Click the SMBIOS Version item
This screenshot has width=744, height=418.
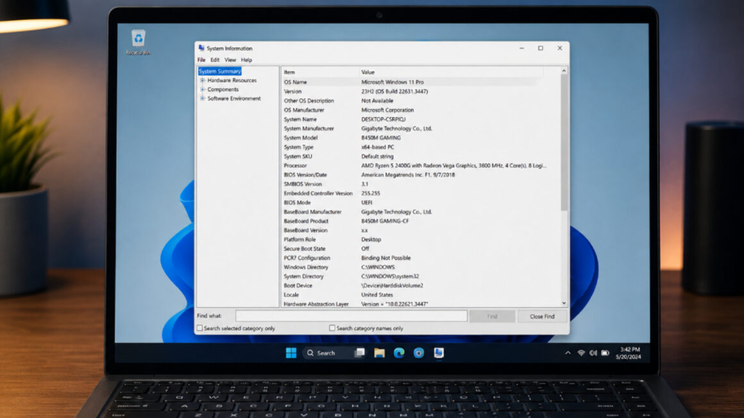click(303, 184)
